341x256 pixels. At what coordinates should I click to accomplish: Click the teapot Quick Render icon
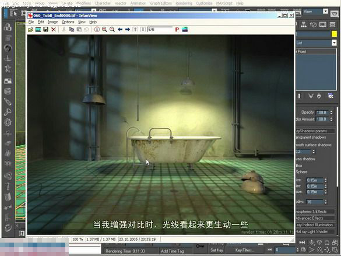[x=334, y=13]
